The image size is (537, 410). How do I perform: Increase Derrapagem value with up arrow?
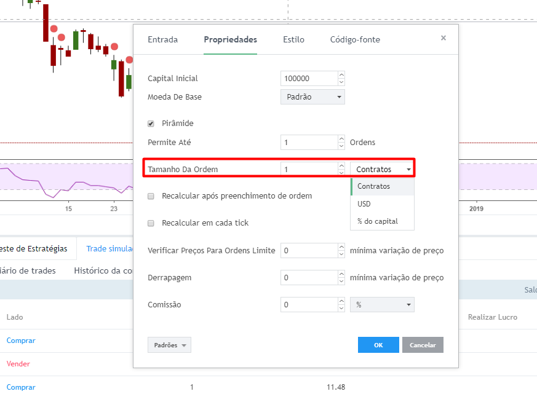(x=341, y=274)
